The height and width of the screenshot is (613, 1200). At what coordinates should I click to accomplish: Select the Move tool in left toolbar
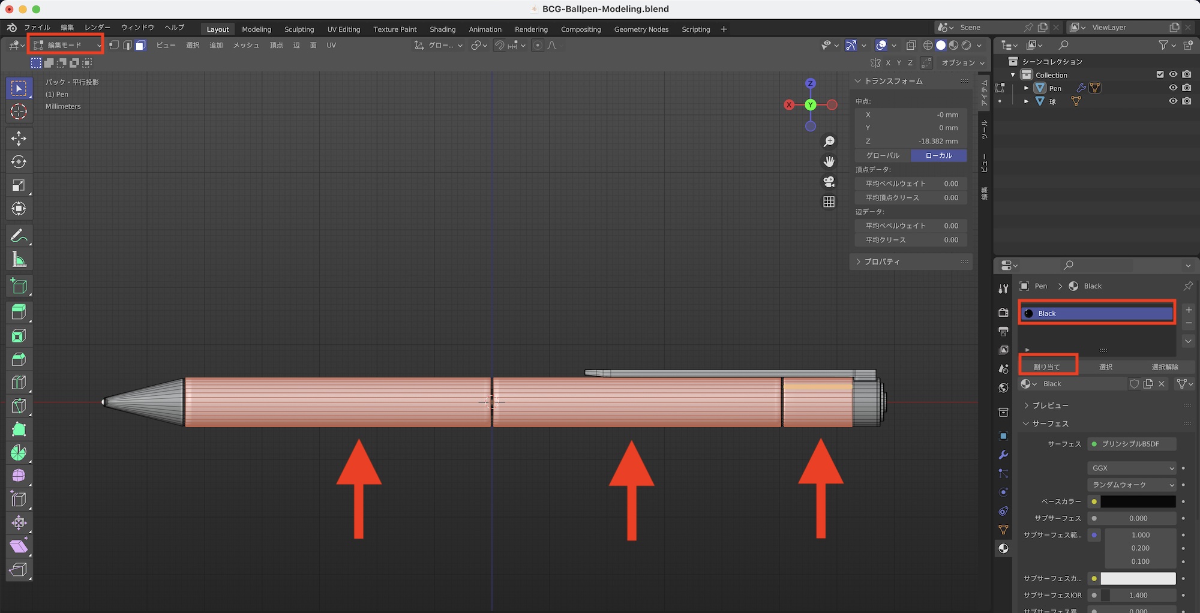pyautogui.click(x=19, y=139)
